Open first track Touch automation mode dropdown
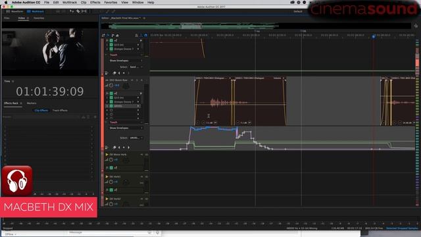This screenshot has width=421, height=237. pos(126,55)
